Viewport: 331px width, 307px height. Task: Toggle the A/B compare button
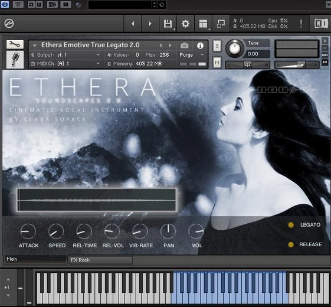point(52,5)
